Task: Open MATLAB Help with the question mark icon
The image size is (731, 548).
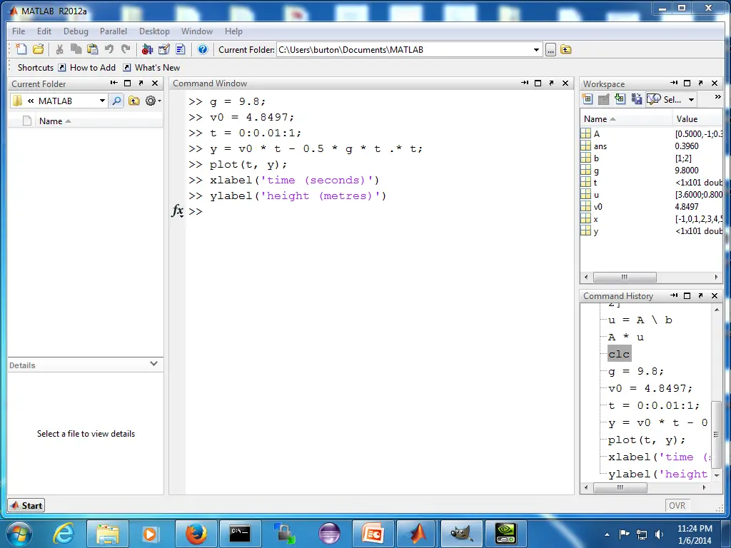Action: 202,49
